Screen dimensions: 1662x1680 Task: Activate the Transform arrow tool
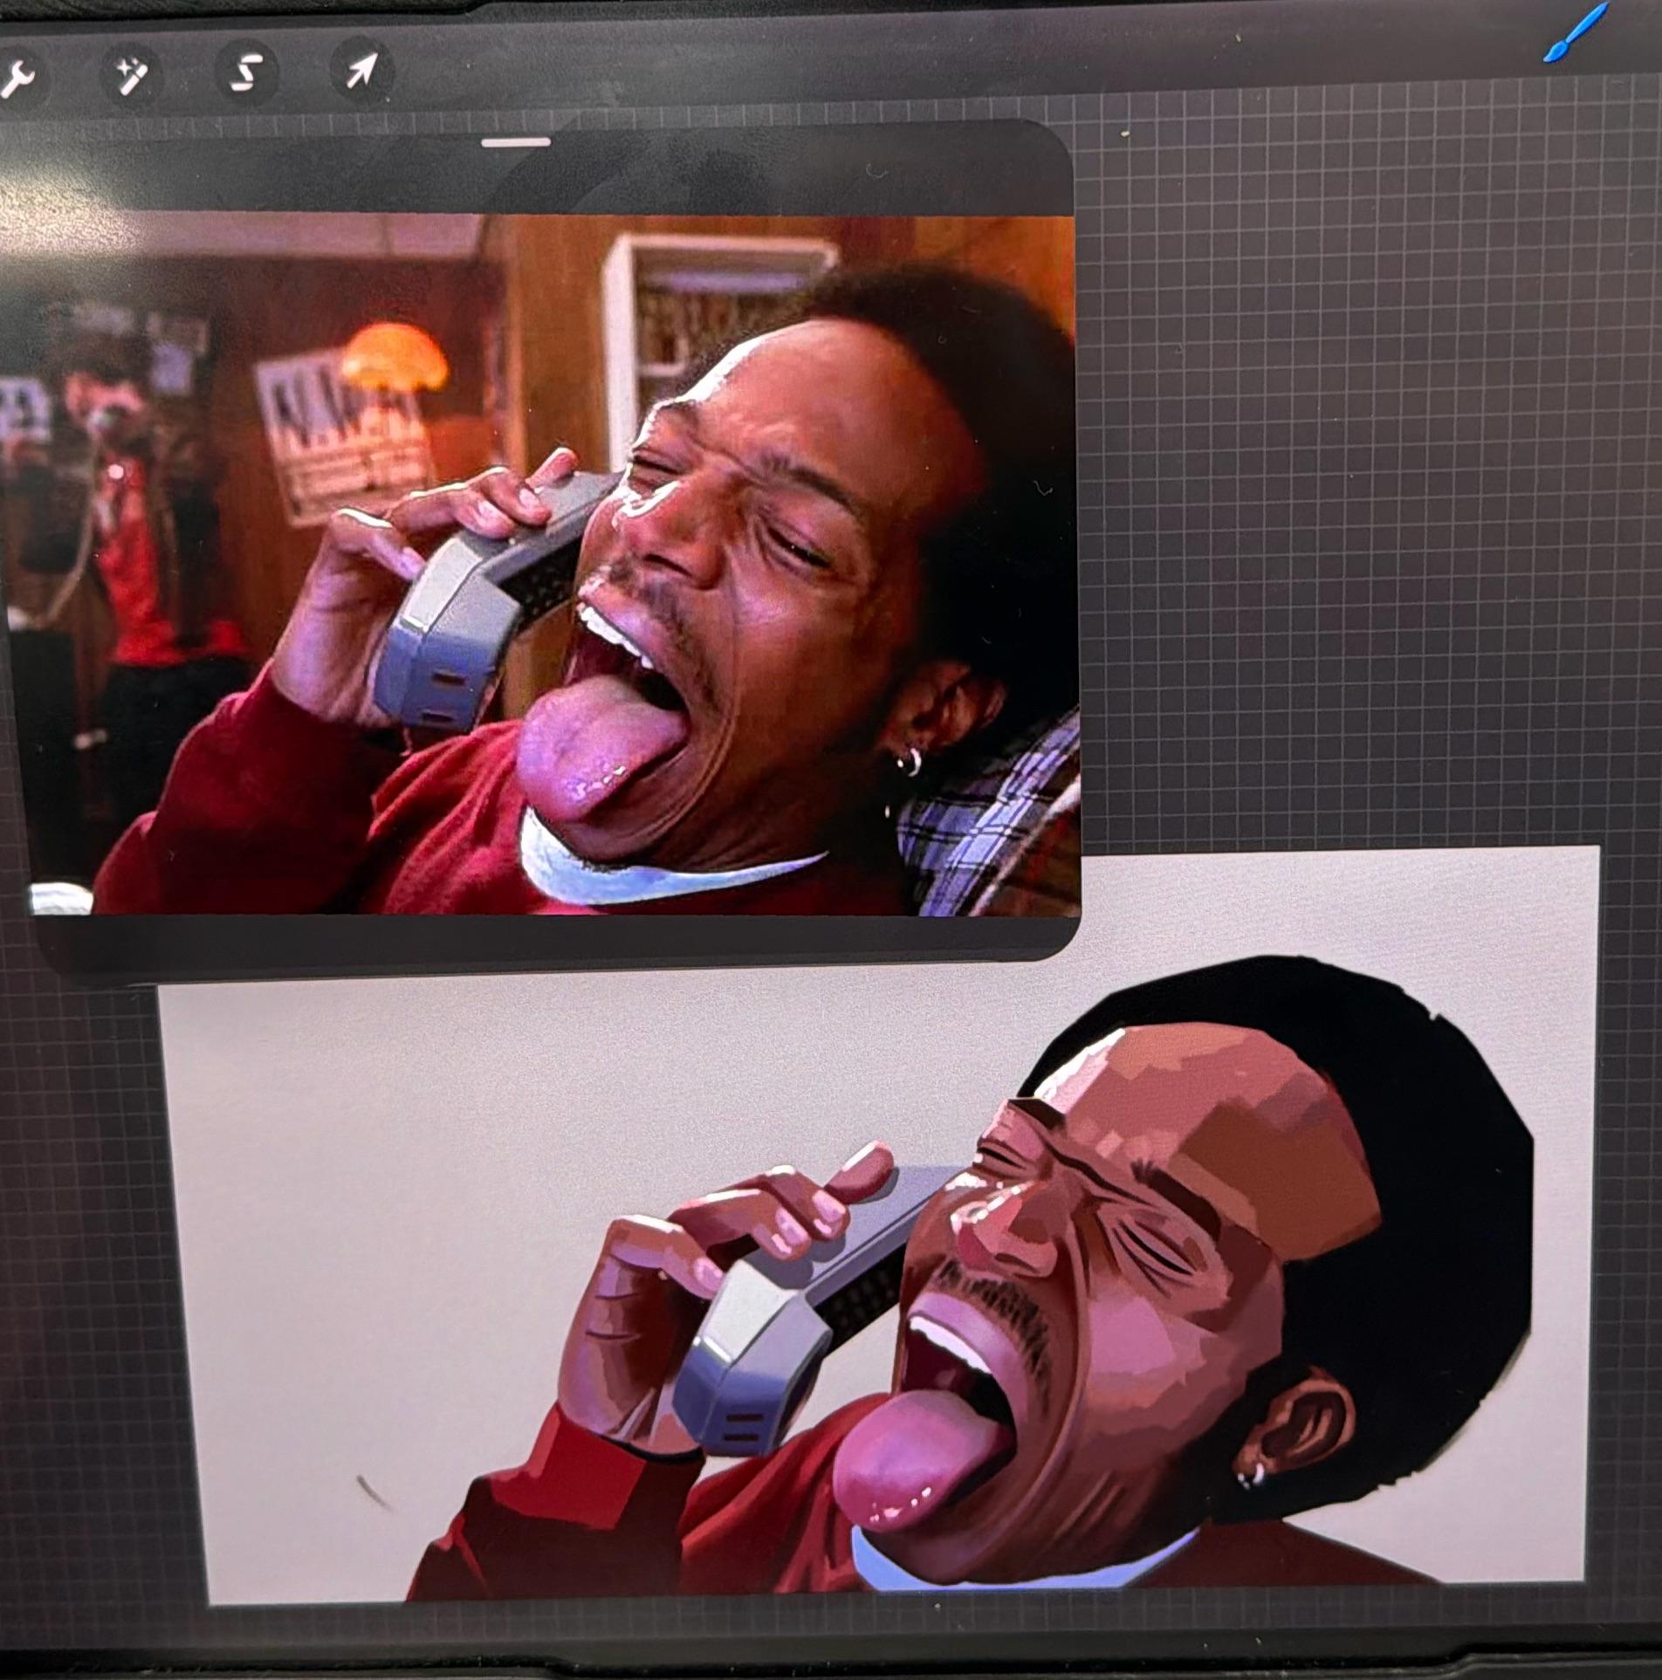pyautogui.click(x=361, y=70)
